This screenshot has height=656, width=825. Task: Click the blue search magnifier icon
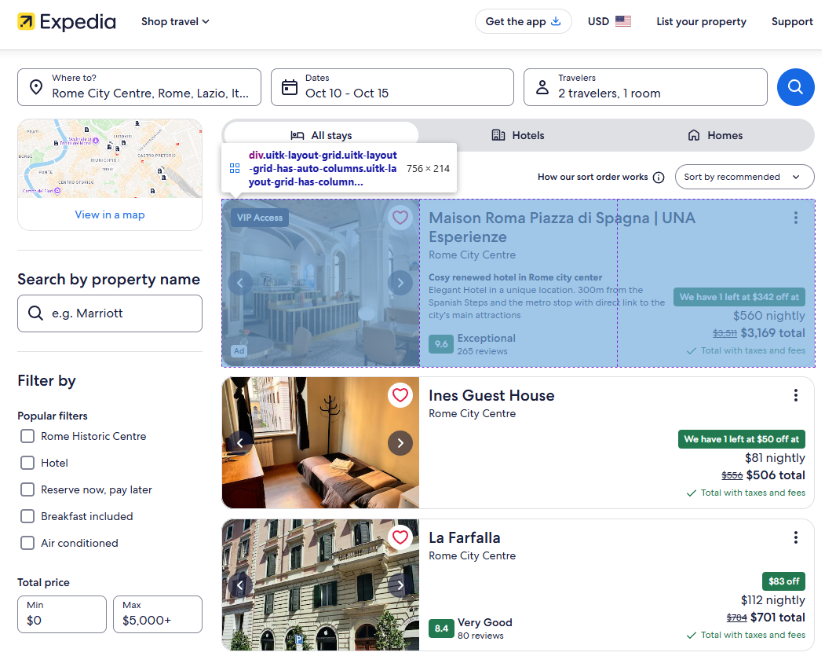point(795,87)
